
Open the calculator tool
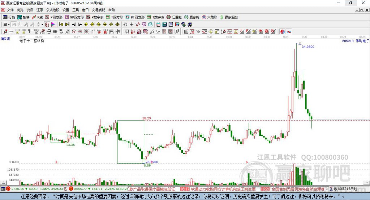[x=165, y=25]
